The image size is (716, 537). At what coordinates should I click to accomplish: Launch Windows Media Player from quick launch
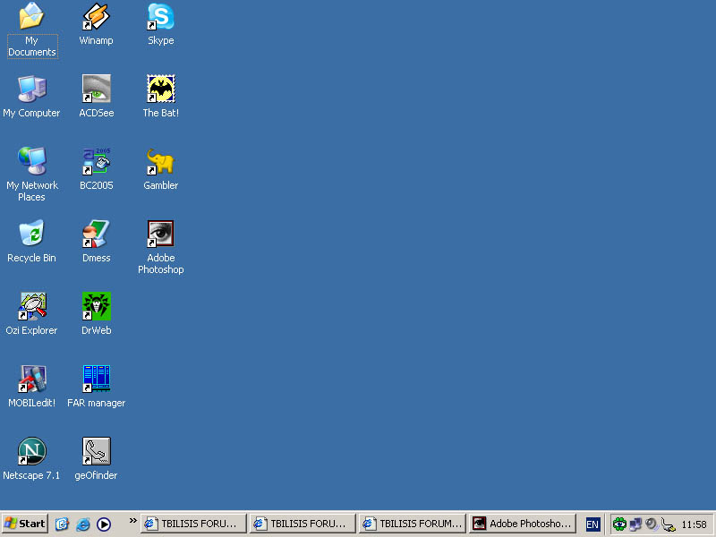pos(104,524)
